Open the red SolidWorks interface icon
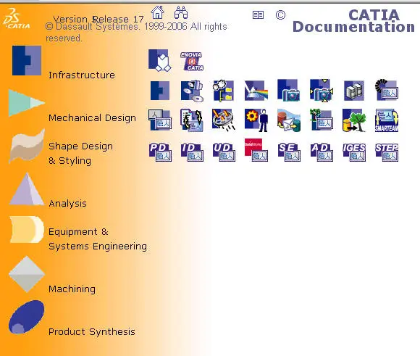This screenshot has width=420, height=356. [x=256, y=150]
